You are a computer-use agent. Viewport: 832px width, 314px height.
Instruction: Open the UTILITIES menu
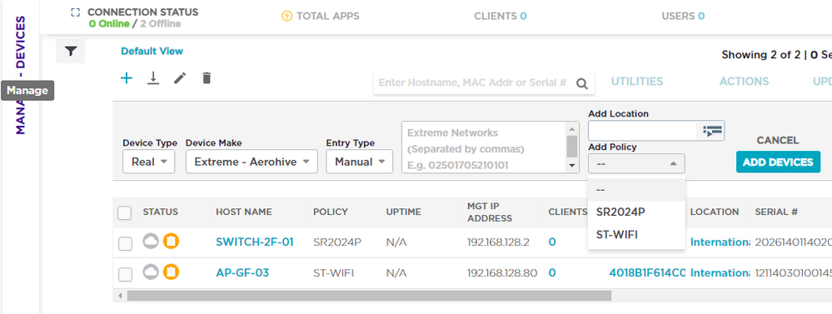point(637,82)
